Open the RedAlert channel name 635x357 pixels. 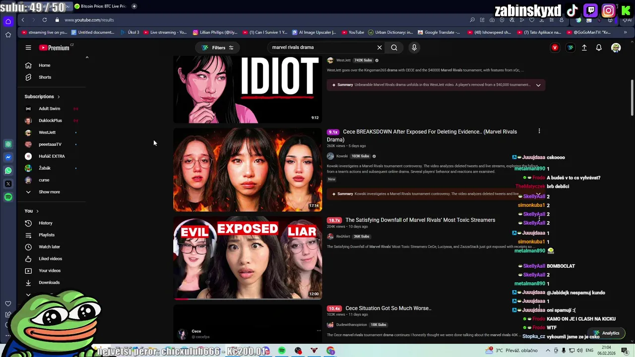tap(343, 237)
